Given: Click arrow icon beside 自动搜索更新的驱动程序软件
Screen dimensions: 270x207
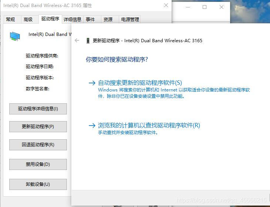Looking at the screenshot, I should (92, 83).
